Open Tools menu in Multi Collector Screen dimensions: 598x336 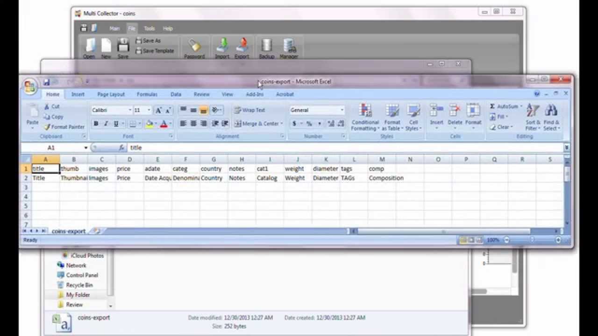[149, 28]
